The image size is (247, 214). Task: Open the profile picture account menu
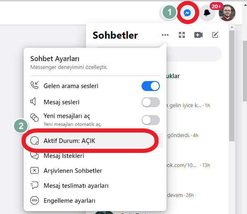pos(227,13)
